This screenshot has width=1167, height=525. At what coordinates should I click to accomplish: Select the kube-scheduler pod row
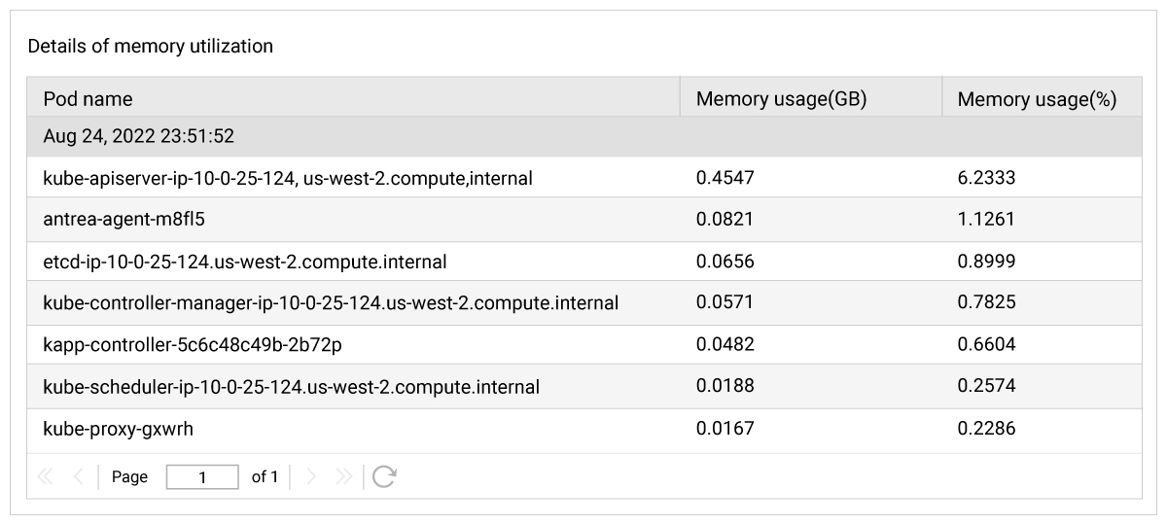pyautogui.click(x=584, y=386)
